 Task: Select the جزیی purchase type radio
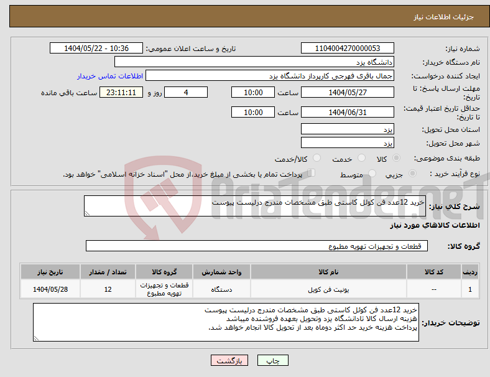(412, 173)
